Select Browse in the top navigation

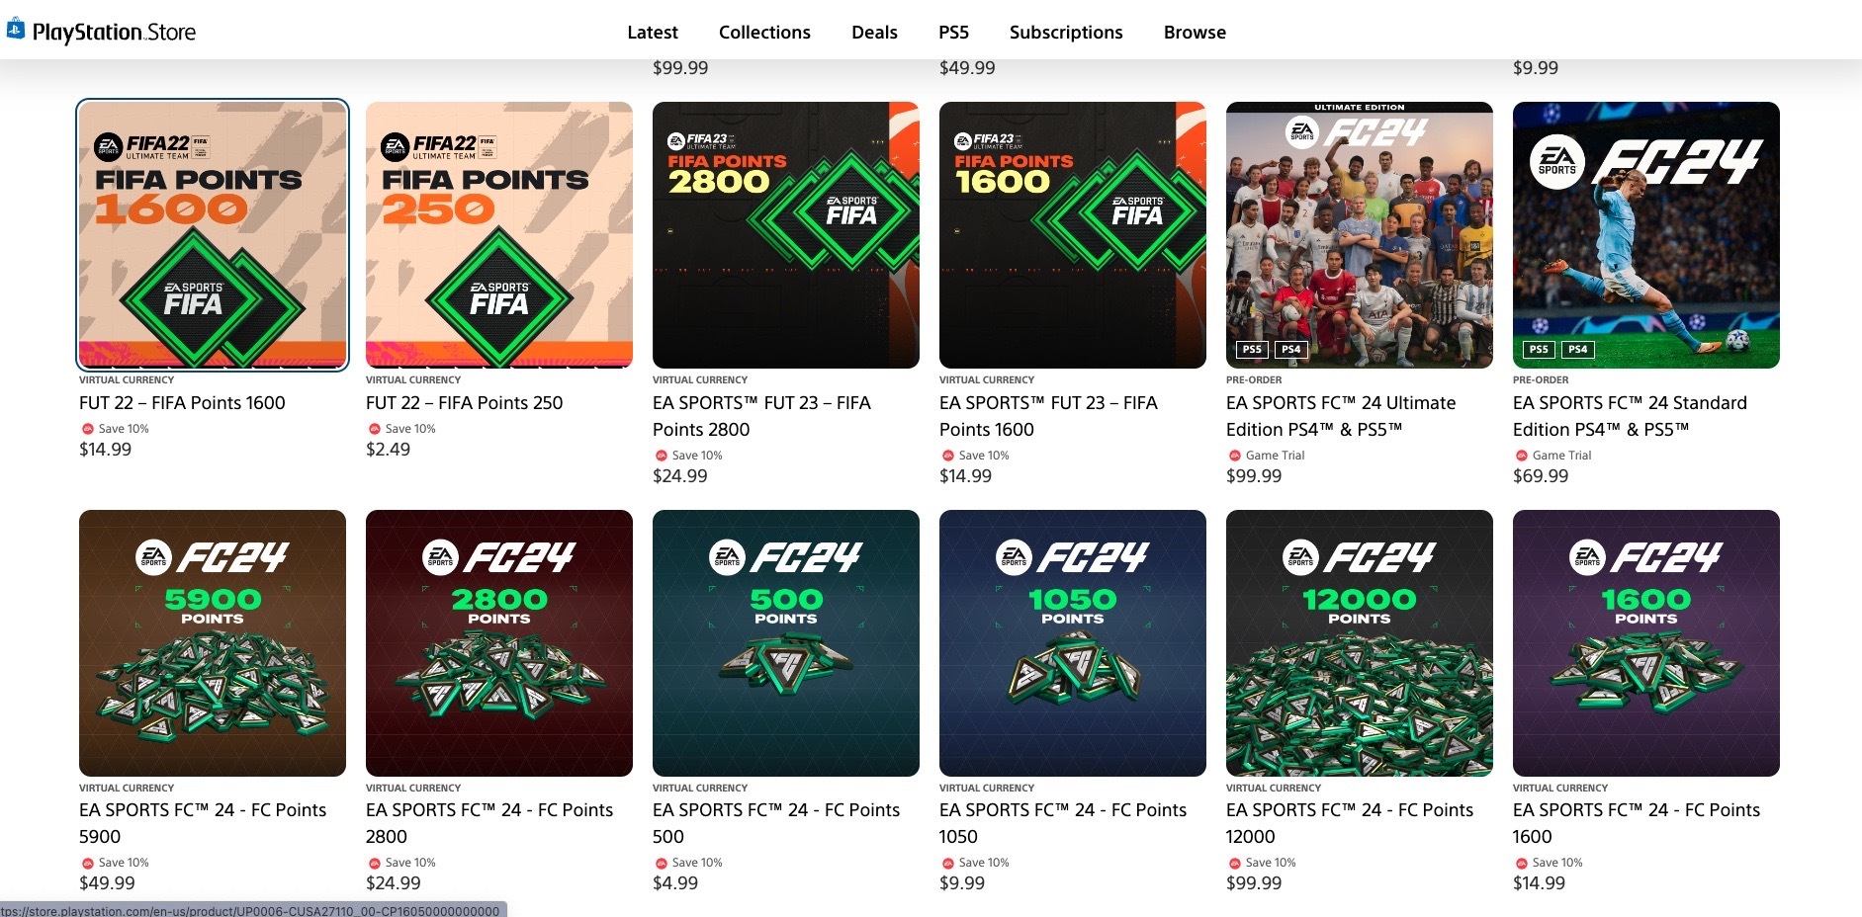click(1195, 33)
